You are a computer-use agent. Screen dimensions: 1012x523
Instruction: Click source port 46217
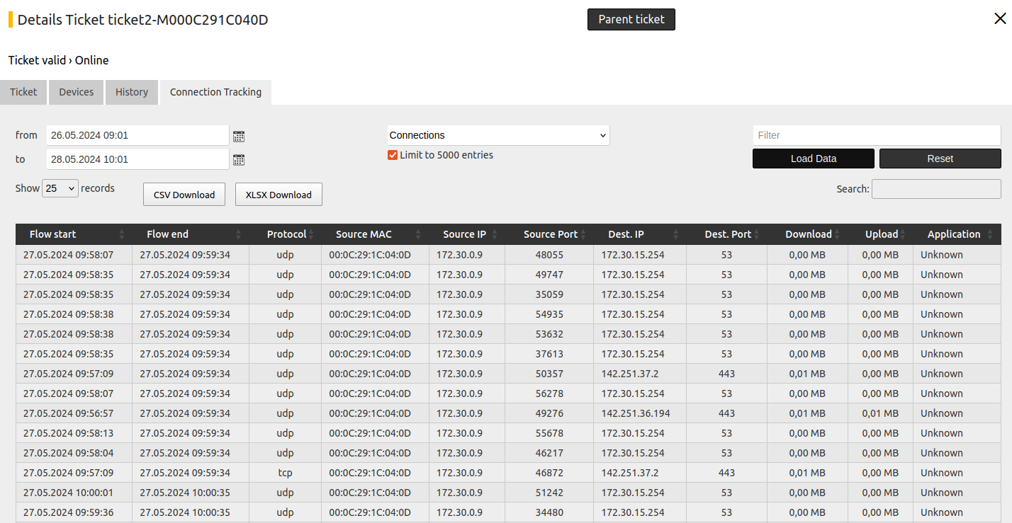point(549,453)
